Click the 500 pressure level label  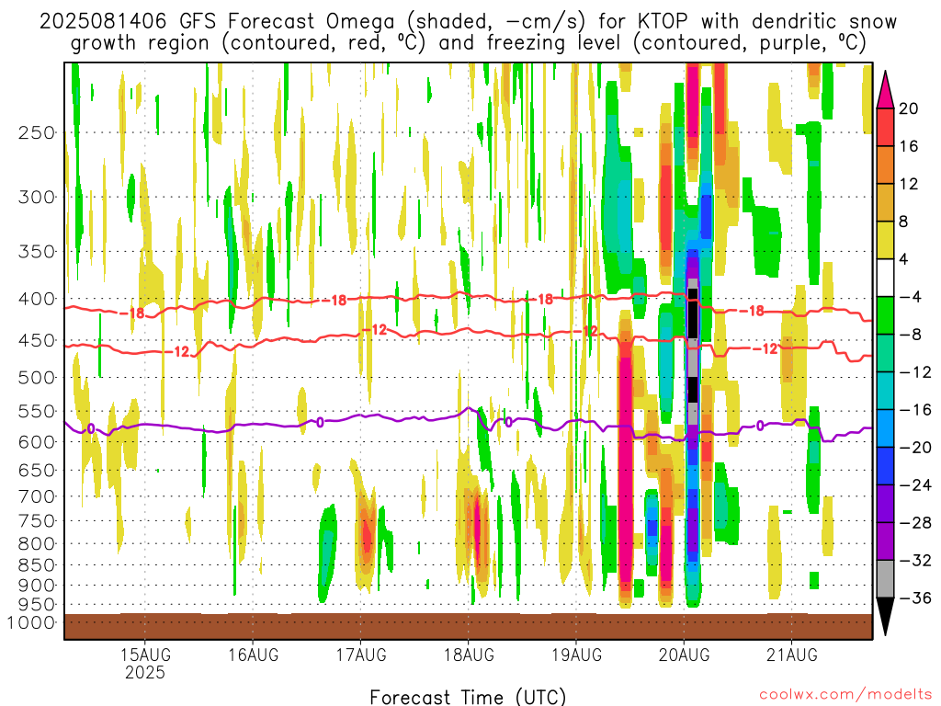tap(37, 378)
